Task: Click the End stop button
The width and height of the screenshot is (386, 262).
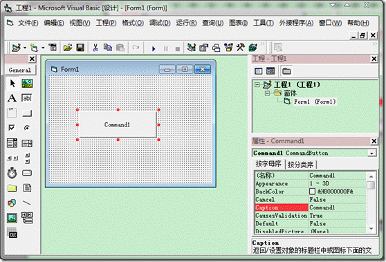Action: pos(178,48)
